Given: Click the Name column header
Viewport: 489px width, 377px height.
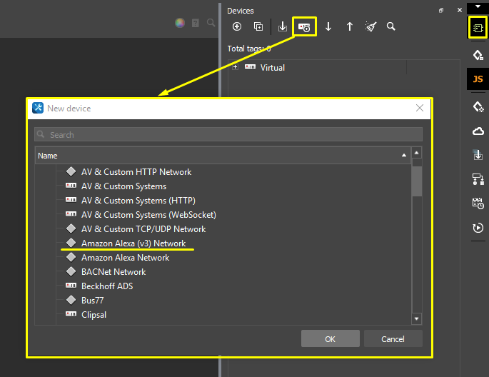Looking at the screenshot, I should 223,155.
